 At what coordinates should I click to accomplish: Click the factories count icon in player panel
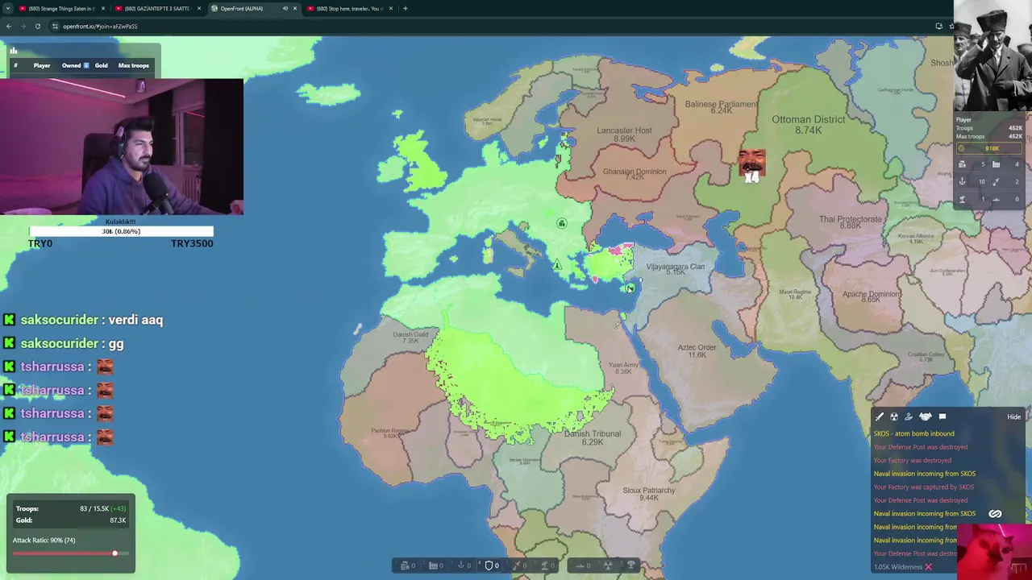pyautogui.click(x=996, y=164)
